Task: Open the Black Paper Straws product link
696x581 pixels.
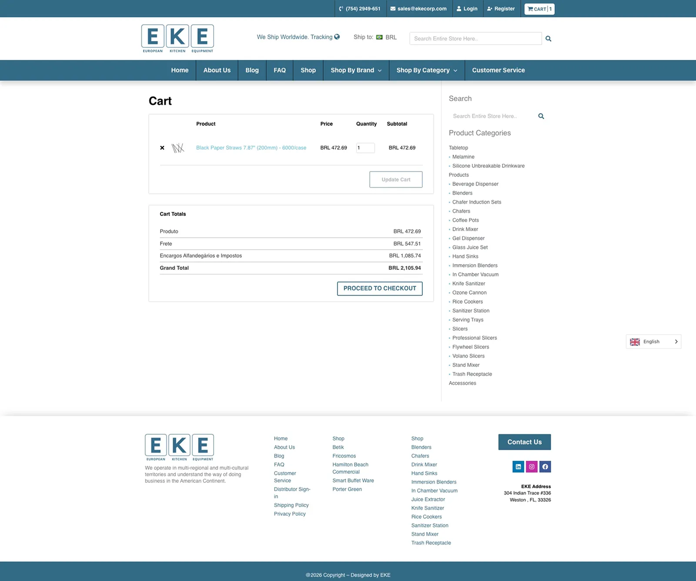Action: 251,148
